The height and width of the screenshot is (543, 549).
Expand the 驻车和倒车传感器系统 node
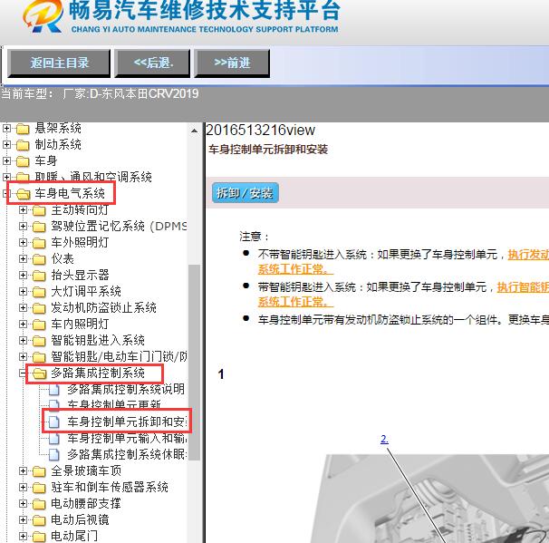pos(23,488)
